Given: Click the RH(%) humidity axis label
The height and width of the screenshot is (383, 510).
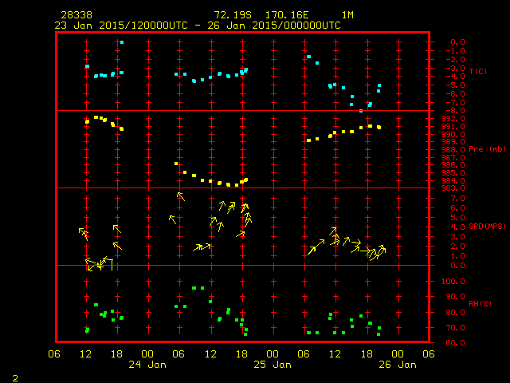Looking at the screenshot, I should pos(480,303).
